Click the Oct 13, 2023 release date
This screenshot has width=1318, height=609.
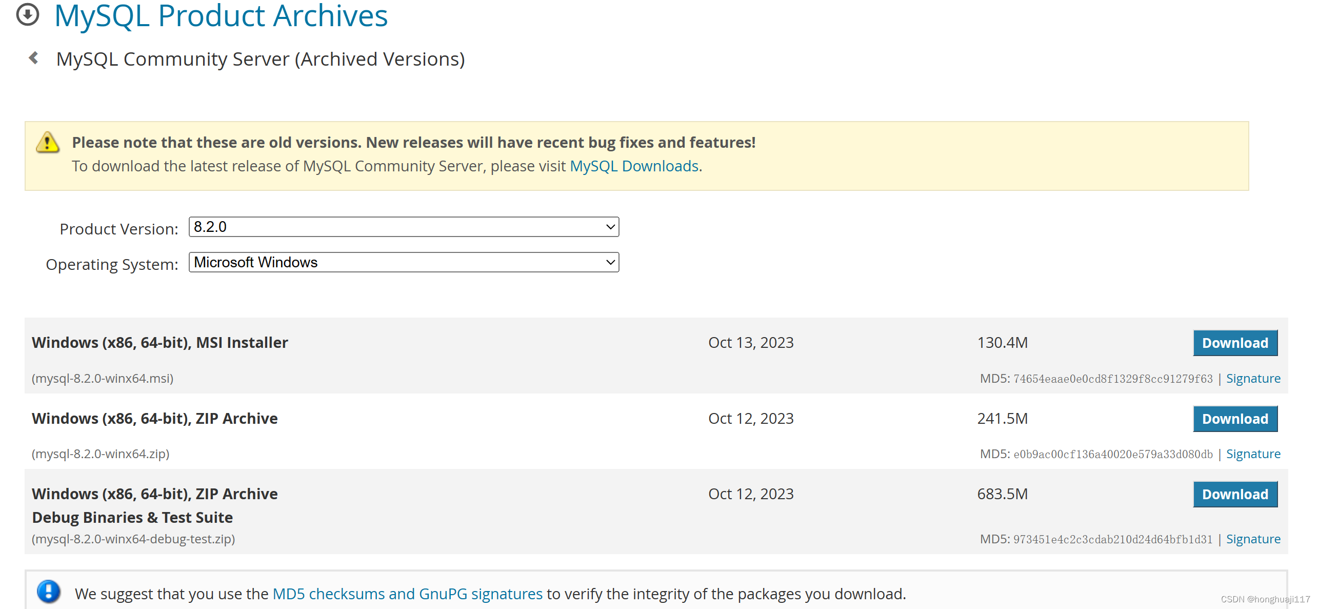[x=751, y=342]
